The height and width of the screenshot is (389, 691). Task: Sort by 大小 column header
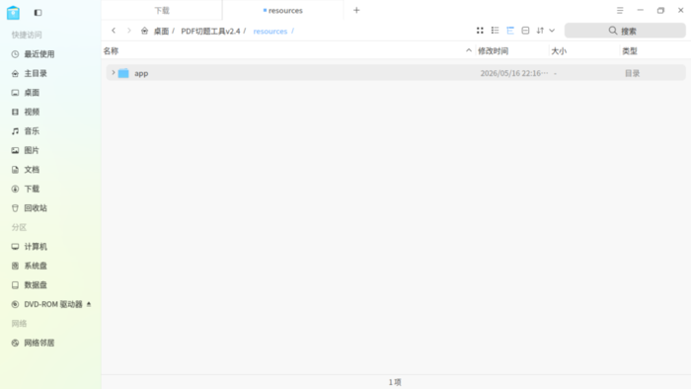559,51
